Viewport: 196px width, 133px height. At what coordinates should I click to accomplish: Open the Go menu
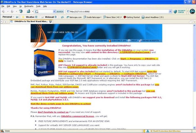20,6
